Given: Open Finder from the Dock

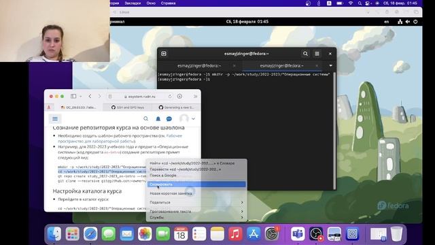Looking at the screenshot, I should click(54, 233).
